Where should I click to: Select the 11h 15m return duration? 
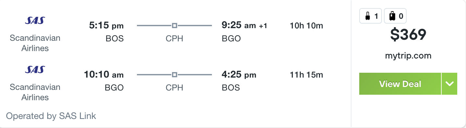(306, 75)
